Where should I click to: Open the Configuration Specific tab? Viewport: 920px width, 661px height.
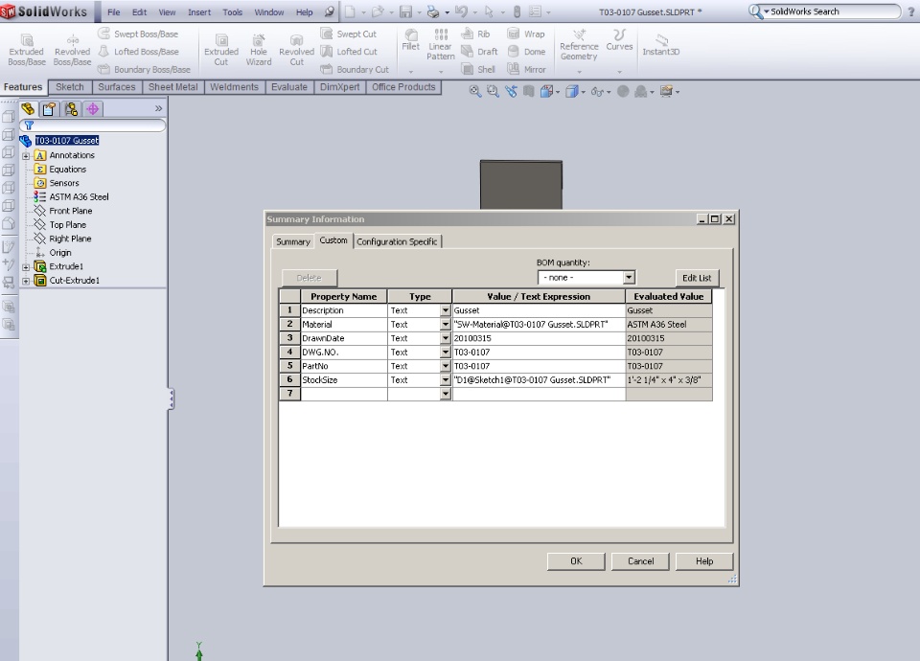[x=397, y=241]
